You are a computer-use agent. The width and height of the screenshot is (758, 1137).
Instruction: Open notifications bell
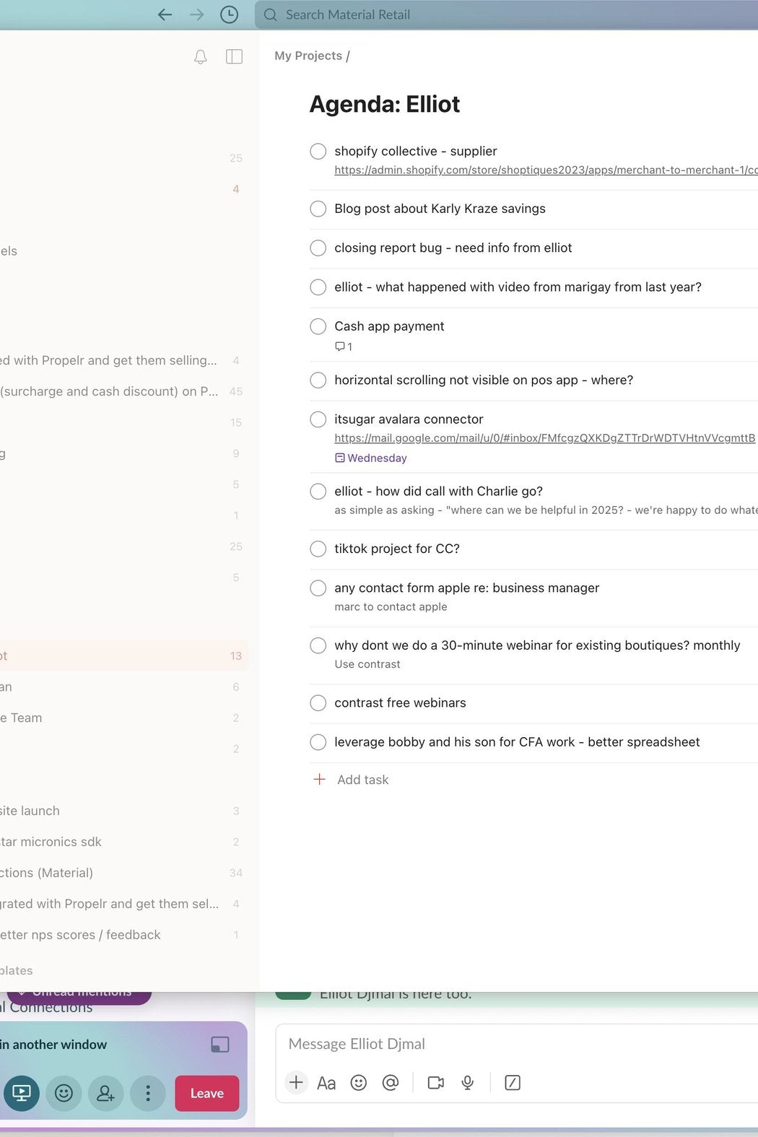pyautogui.click(x=201, y=56)
